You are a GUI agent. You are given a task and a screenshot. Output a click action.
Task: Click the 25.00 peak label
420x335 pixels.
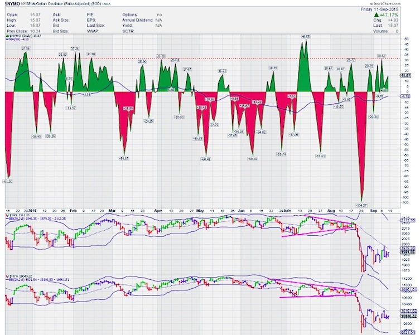(x=142, y=61)
